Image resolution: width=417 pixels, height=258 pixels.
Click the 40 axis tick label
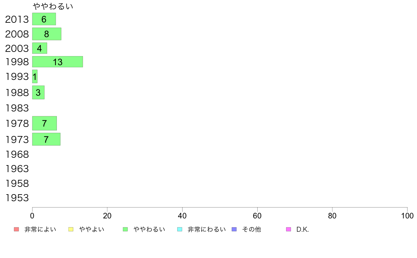(x=182, y=216)
